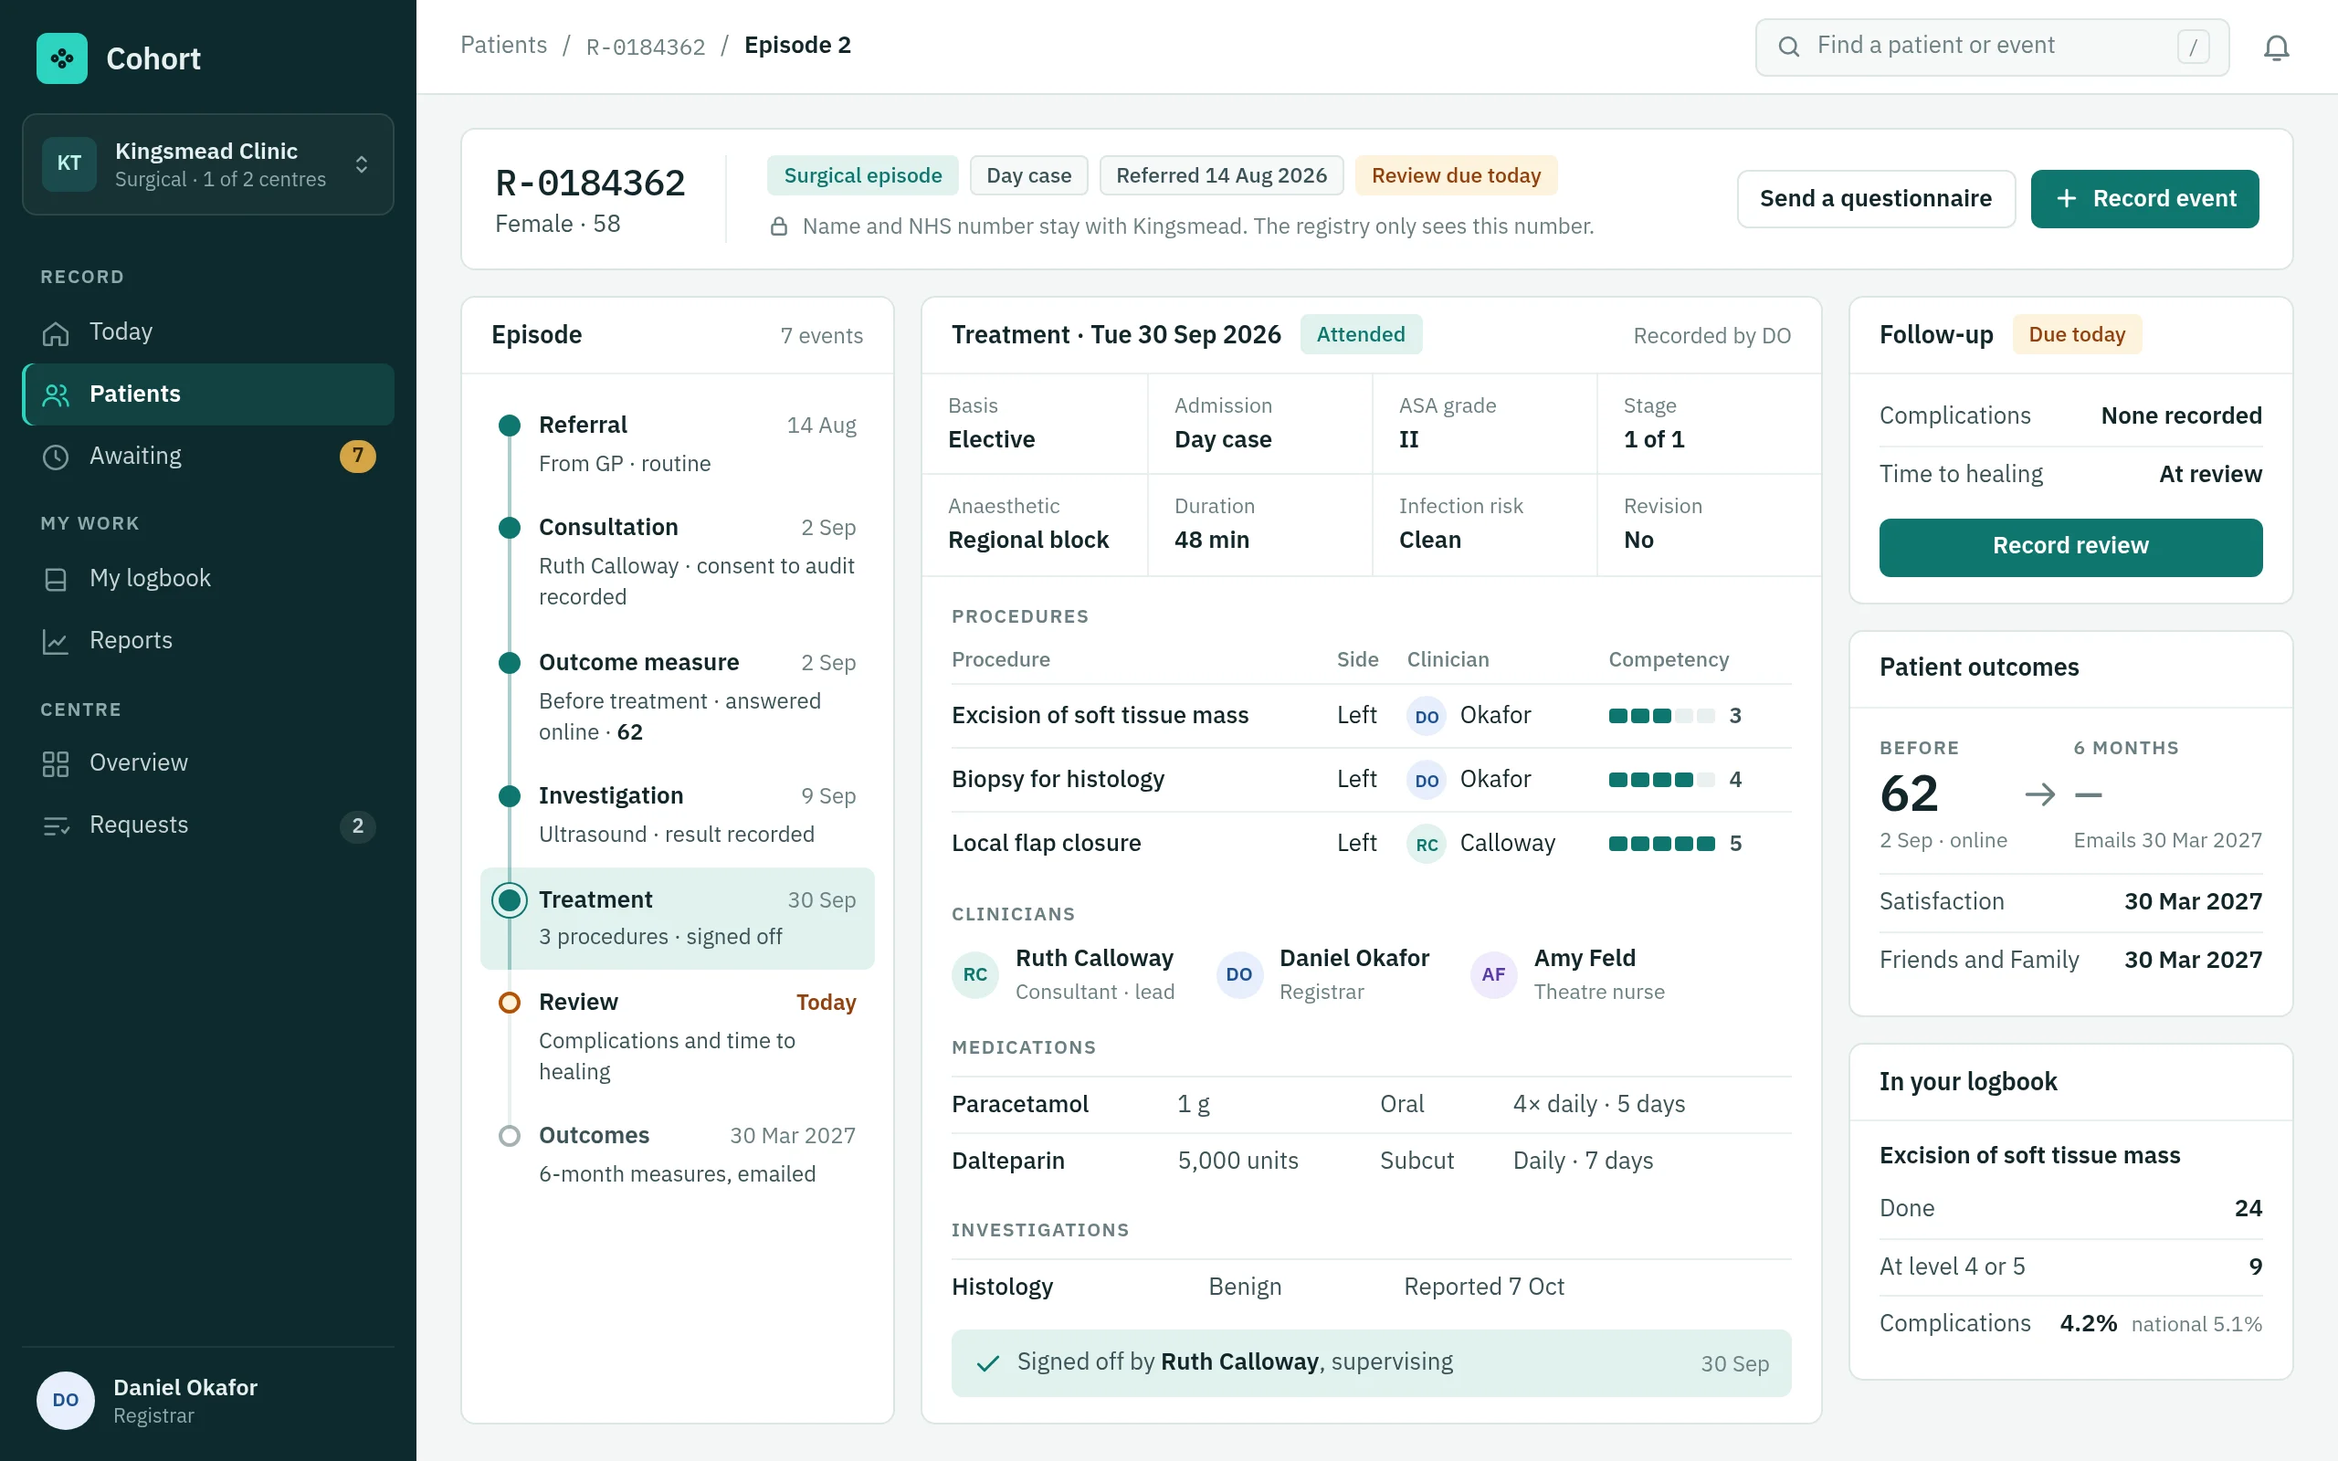Click the AF avatar beside Amy Feld
The image size is (2338, 1461).
pos(1493,974)
